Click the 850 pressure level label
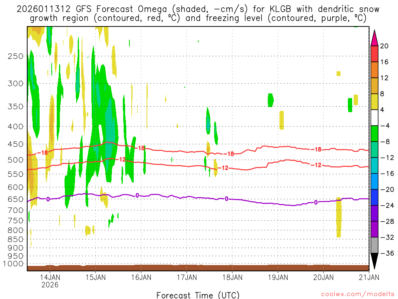Viewport: 398px width, 299px height. [16, 239]
